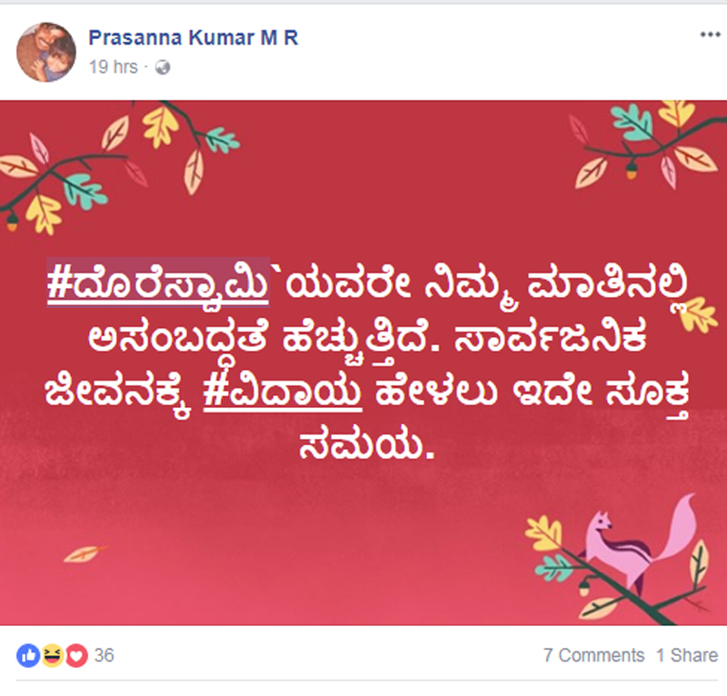This screenshot has height=696, width=727.
Task: View the 7 Comments
Action: click(x=594, y=655)
